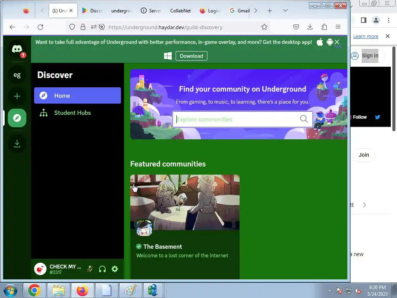
Task: Open Windows Explorer from taskbar
Action: (x=59, y=290)
